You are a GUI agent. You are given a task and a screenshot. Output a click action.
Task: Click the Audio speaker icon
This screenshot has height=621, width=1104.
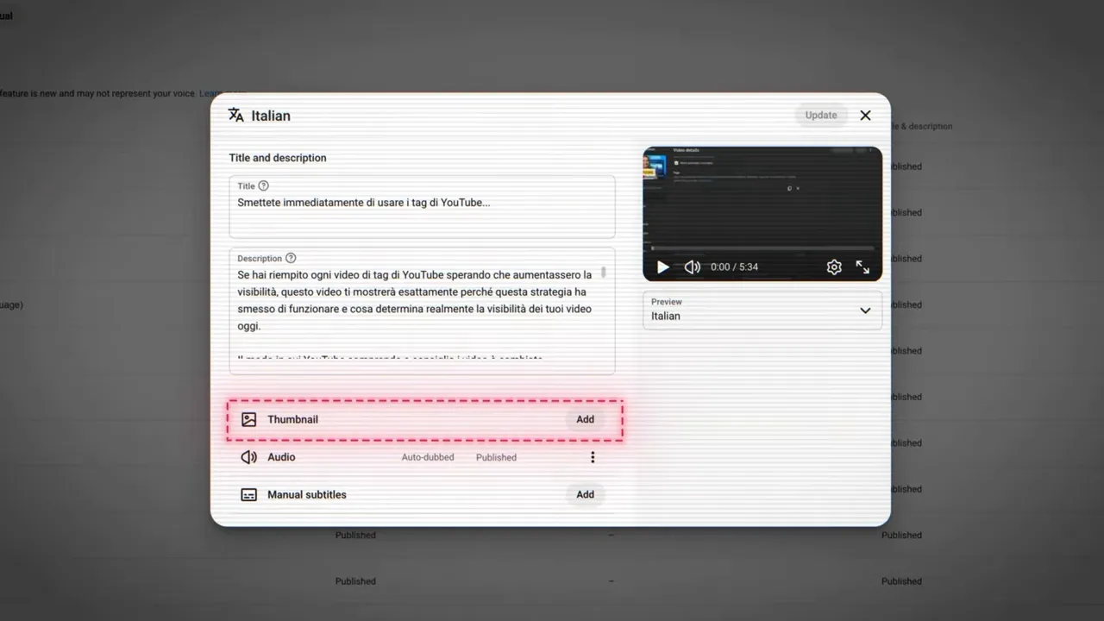(x=248, y=457)
